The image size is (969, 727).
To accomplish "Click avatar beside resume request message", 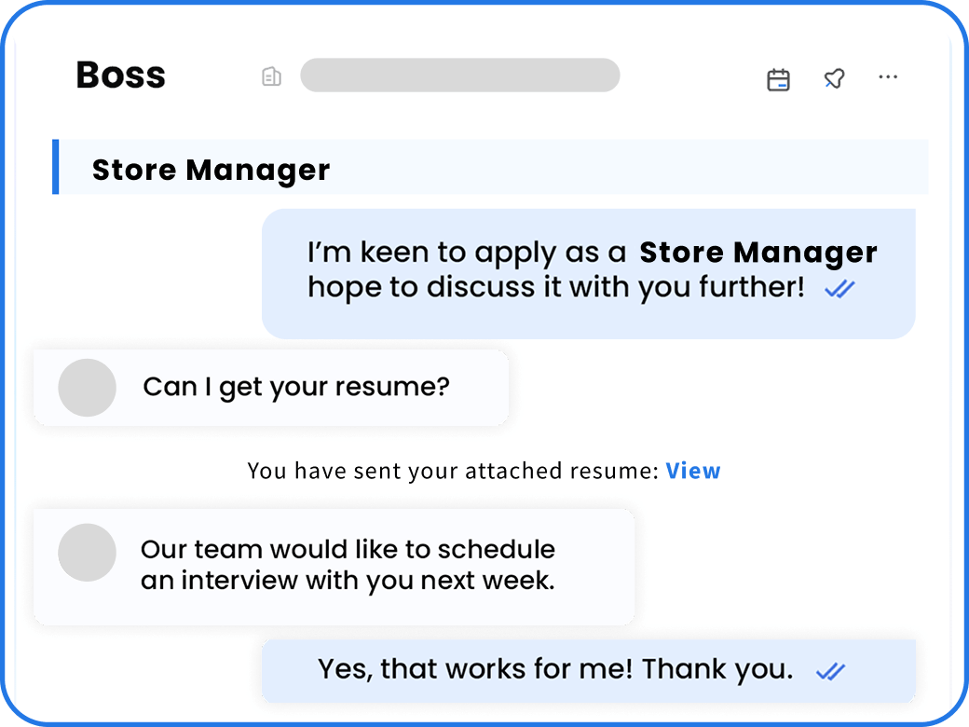I will pyautogui.click(x=88, y=388).
